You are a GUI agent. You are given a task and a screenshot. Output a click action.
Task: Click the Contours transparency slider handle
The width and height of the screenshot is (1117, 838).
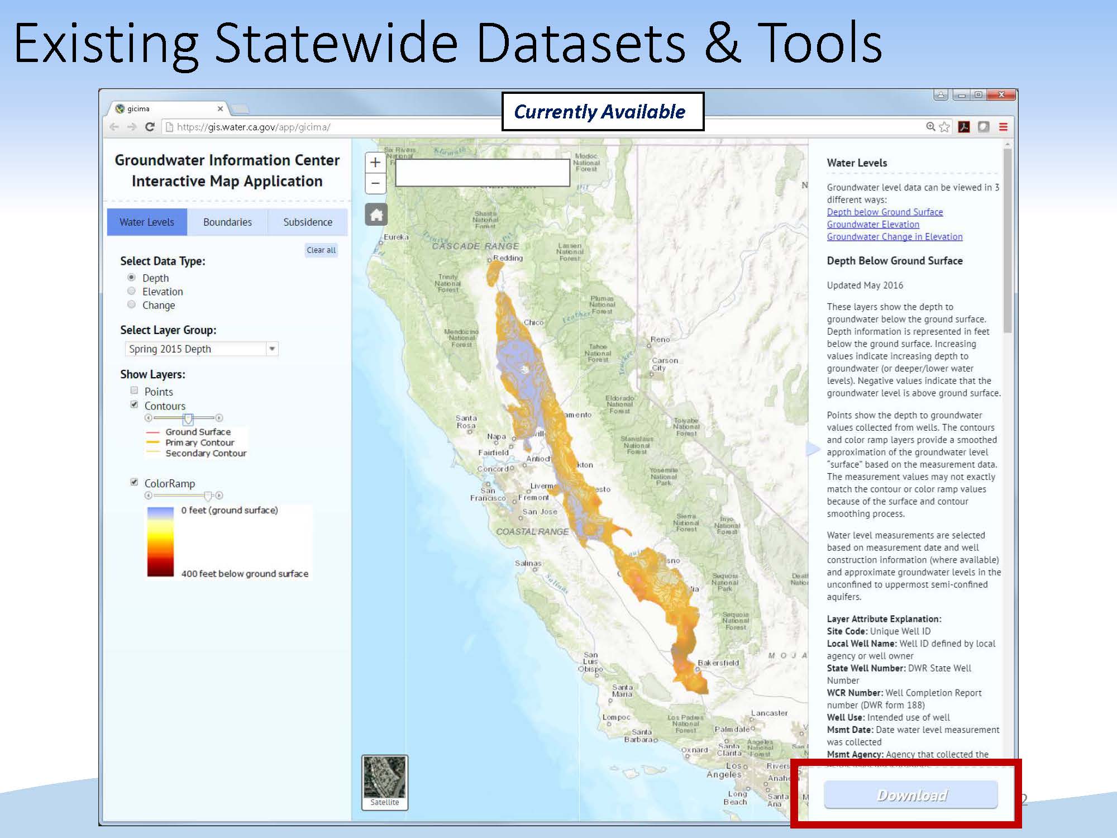point(188,418)
